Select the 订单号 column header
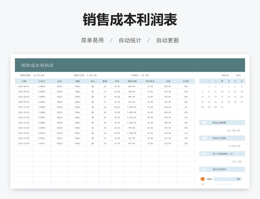This screenshot has height=199, width=260. pyautogui.click(x=42, y=81)
